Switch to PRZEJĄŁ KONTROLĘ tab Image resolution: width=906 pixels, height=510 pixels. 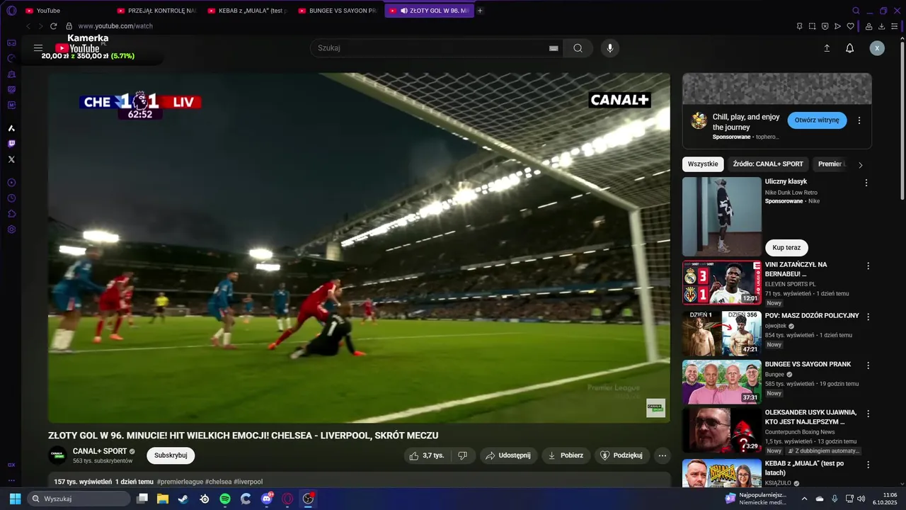156,11
